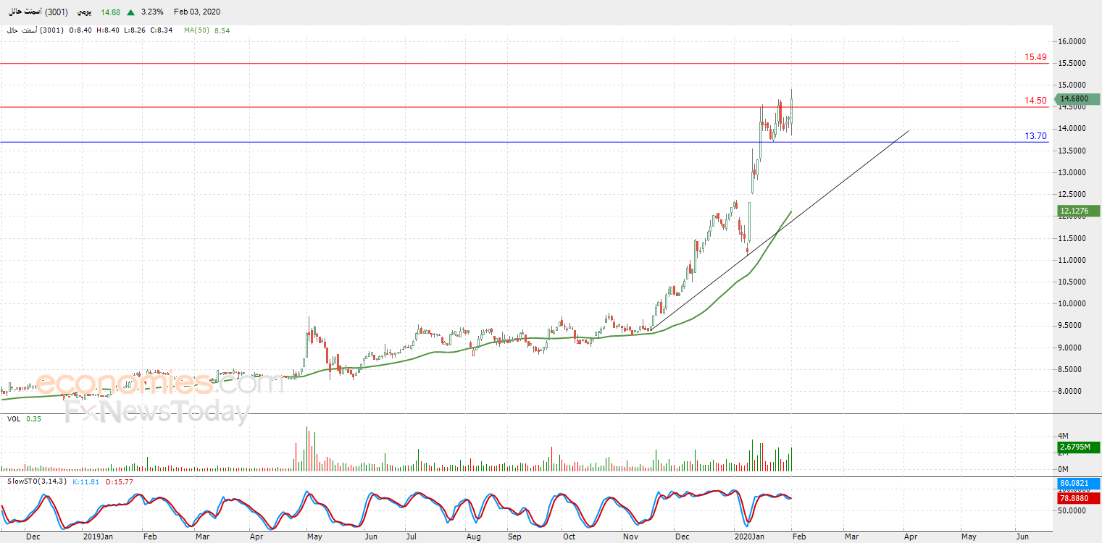Click the 2.6795M volume tag
1102x543 pixels.
click(1078, 448)
